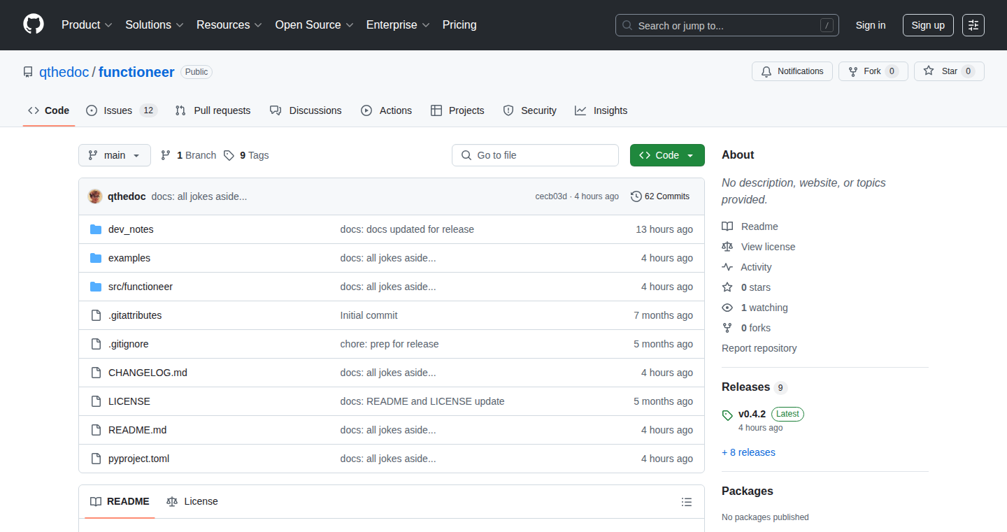Open the accessibility settings icon in header

point(973,25)
